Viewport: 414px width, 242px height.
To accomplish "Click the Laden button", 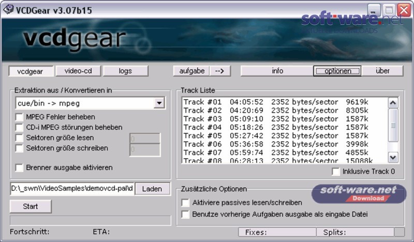I will point(152,189).
